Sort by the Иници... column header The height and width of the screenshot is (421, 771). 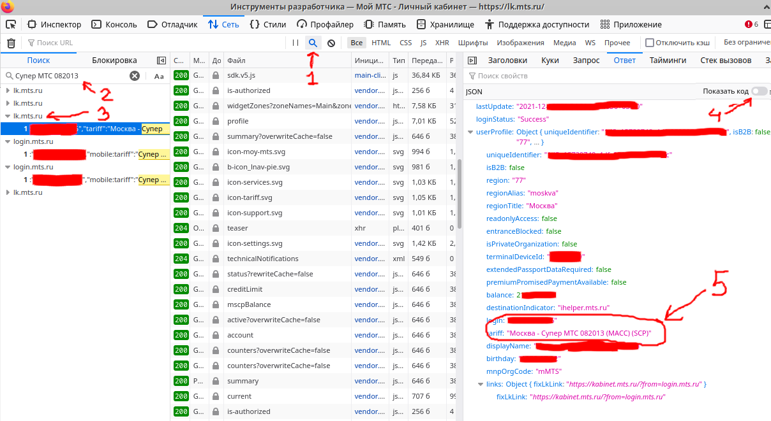(370, 61)
